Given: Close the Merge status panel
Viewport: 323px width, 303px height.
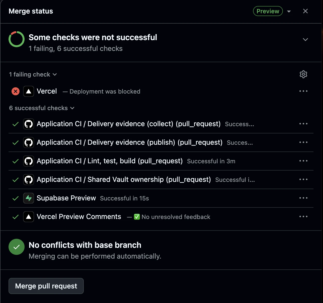Looking at the screenshot, I should click(305, 11).
